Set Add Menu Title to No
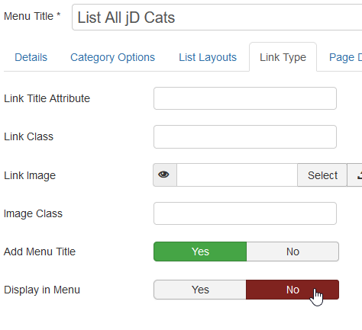362x330 pixels. tap(293, 252)
